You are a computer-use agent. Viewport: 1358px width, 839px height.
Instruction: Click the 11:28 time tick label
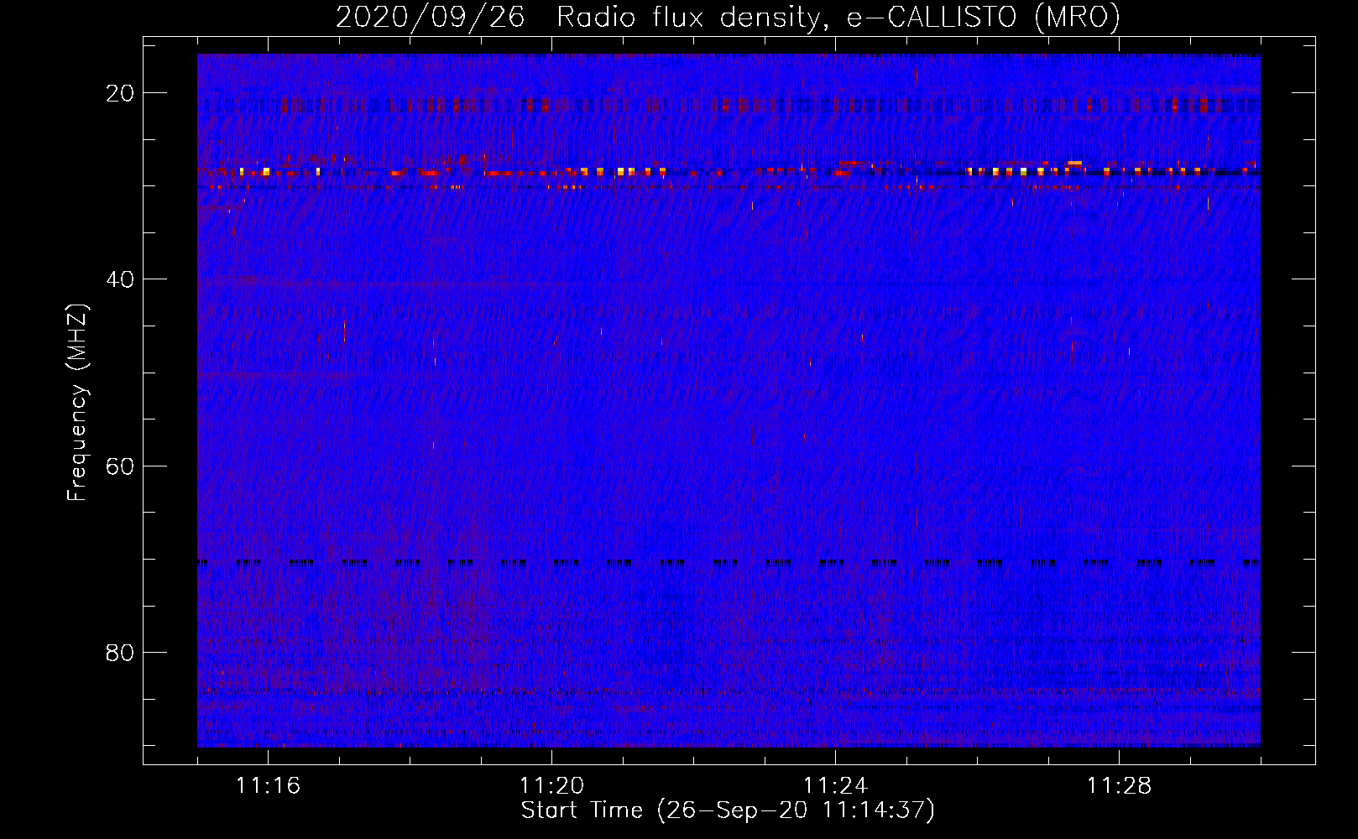(x=1120, y=786)
